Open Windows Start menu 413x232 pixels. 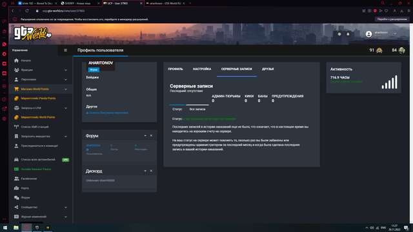point(5,227)
